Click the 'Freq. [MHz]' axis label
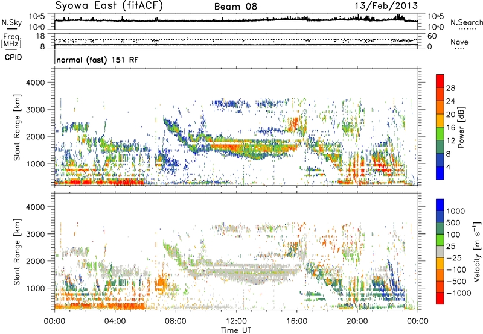Image resolution: width=483 pixels, height=334 pixels. (11, 41)
